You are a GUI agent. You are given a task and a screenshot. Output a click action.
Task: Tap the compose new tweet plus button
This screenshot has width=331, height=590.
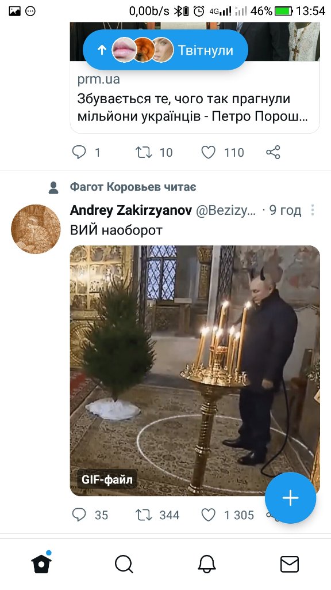pyautogui.click(x=290, y=498)
